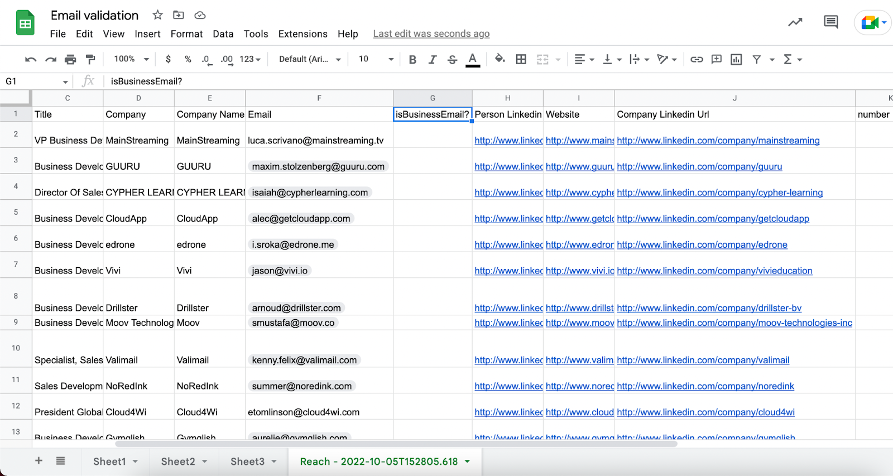The image size is (893, 476).
Task: Star the Email validation document
Action: click(x=158, y=15)
